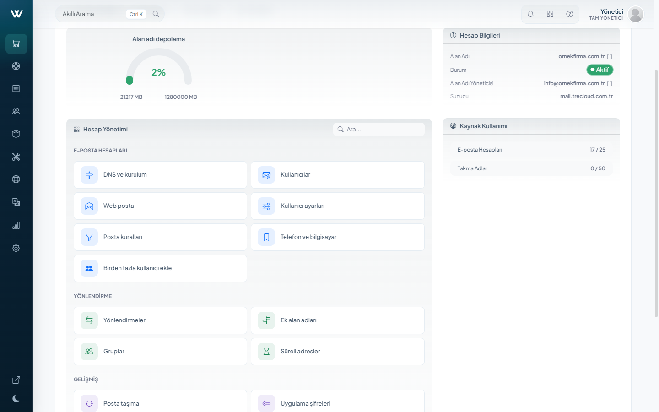Click the Ara... field in Hesap Yönetimi
This screenshot has height=412, width=659.
[379, 130]
